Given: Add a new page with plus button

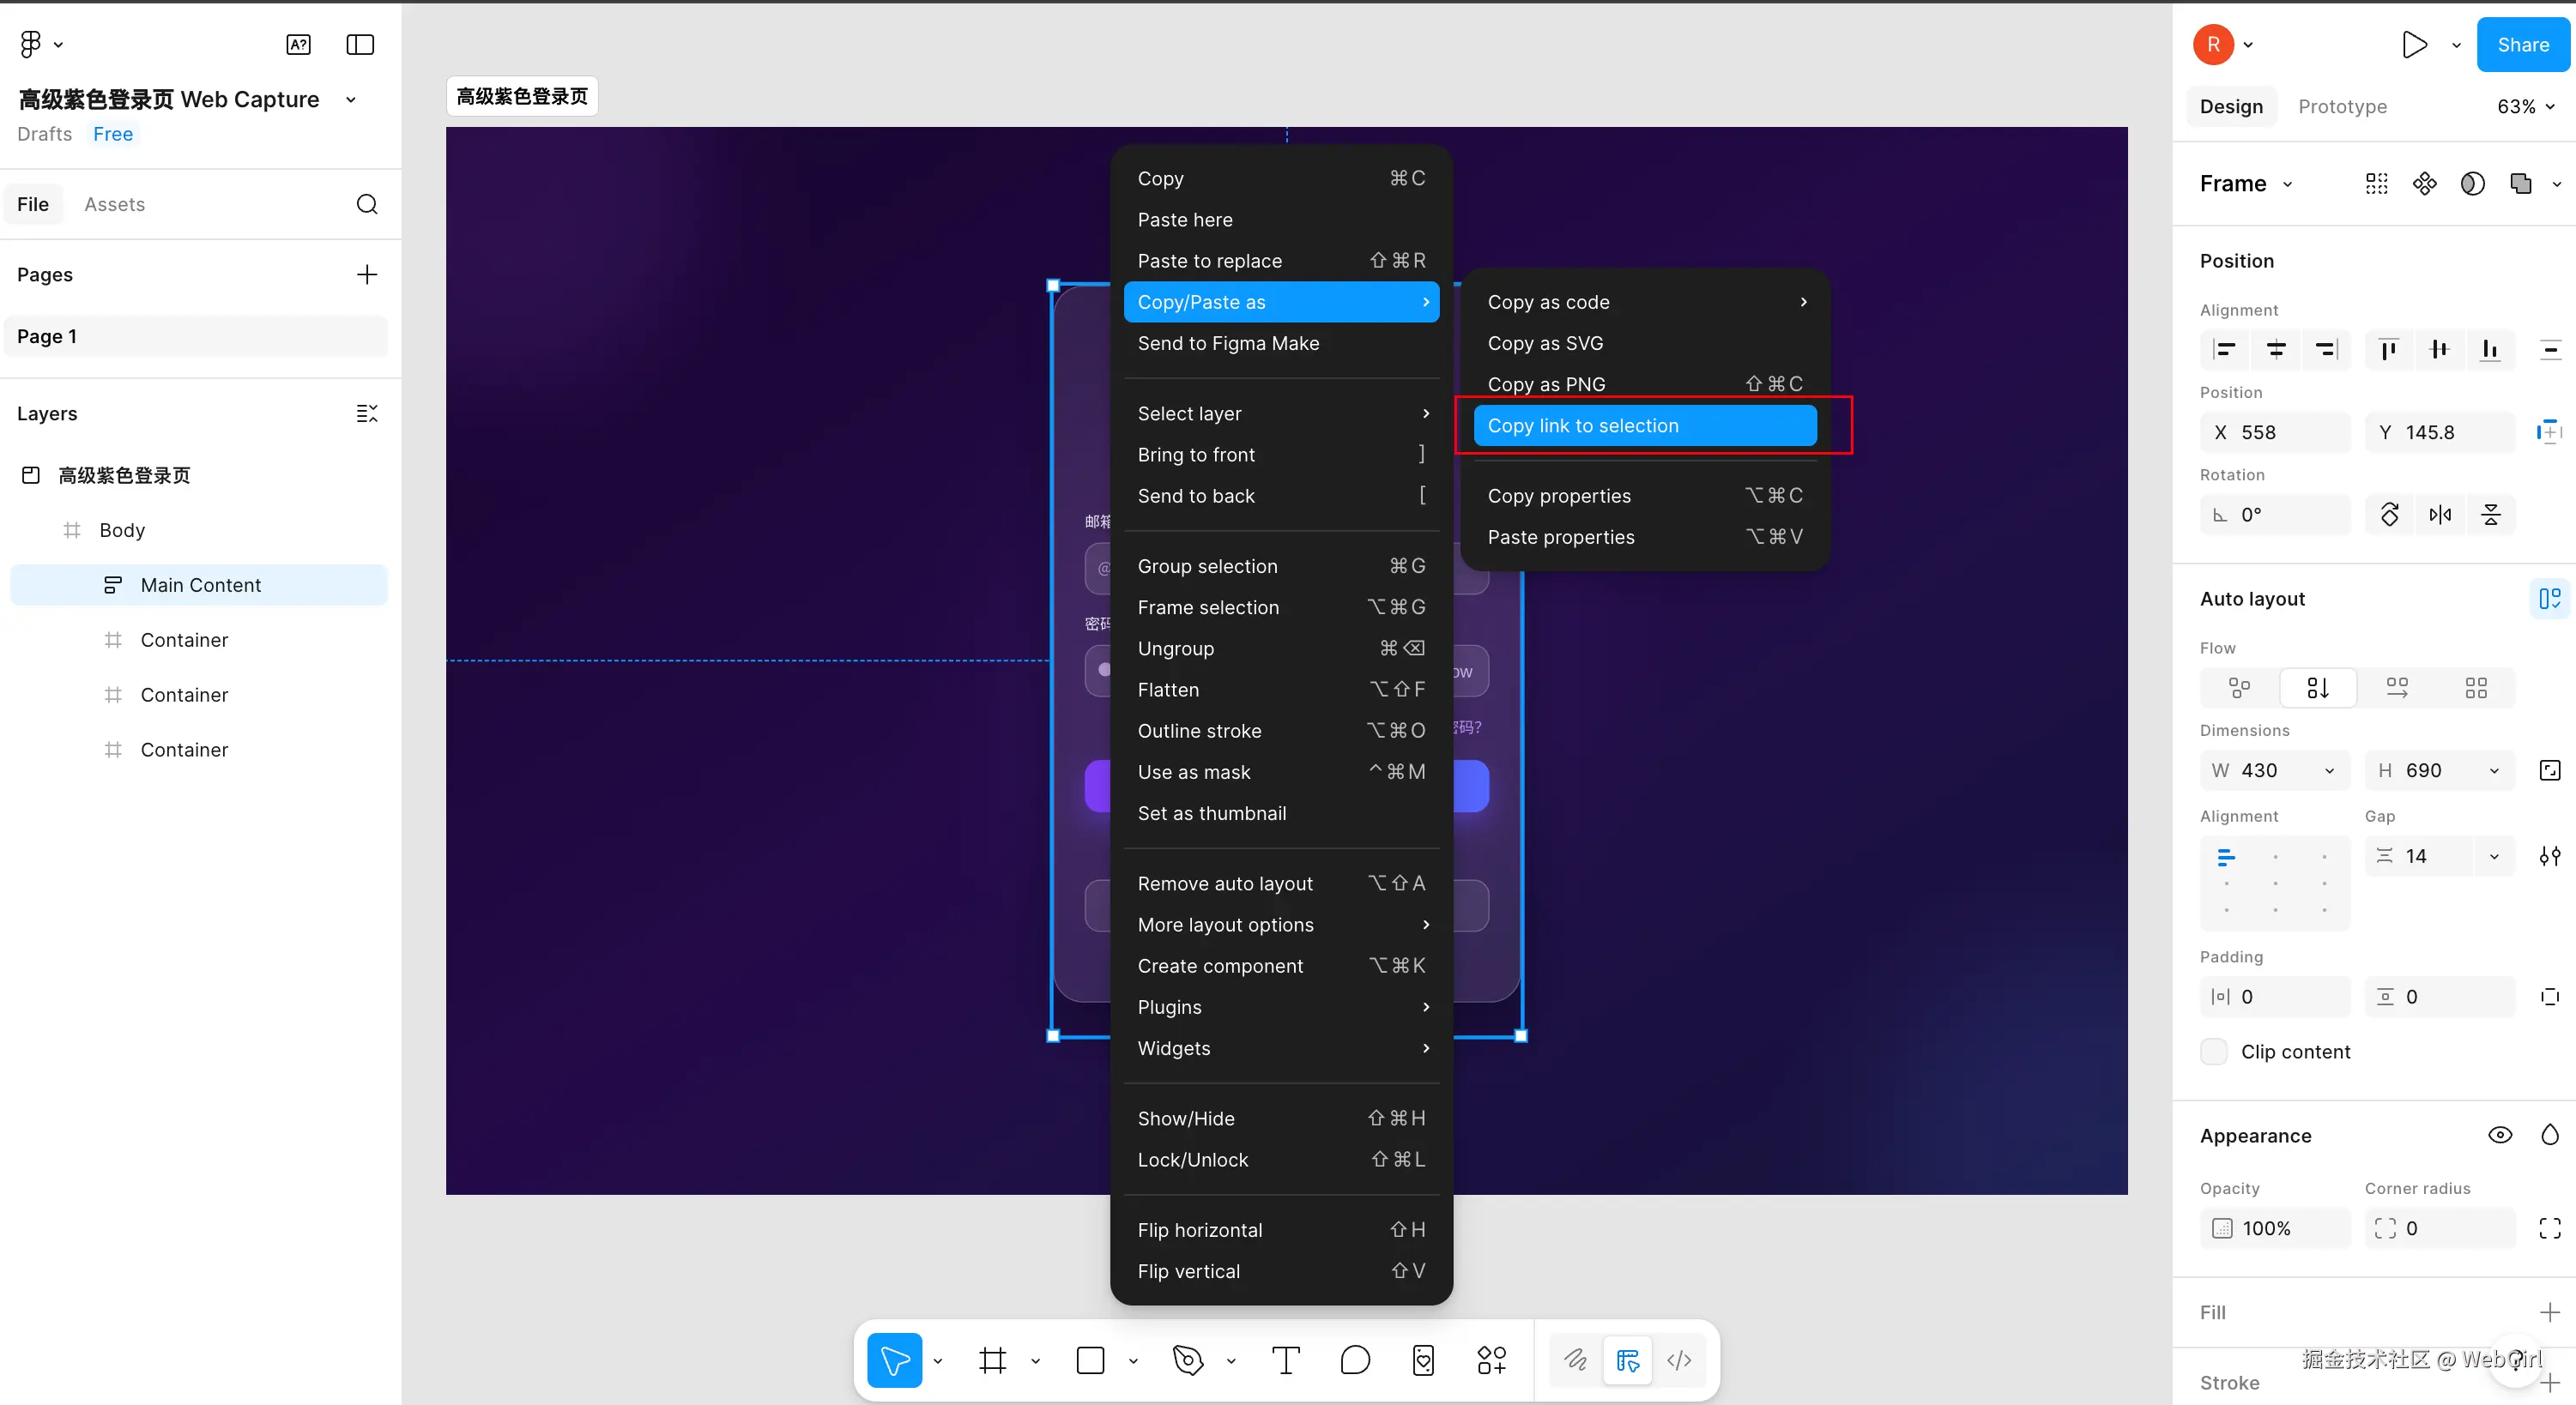Looking at the screenshot, I should point(367,274).
